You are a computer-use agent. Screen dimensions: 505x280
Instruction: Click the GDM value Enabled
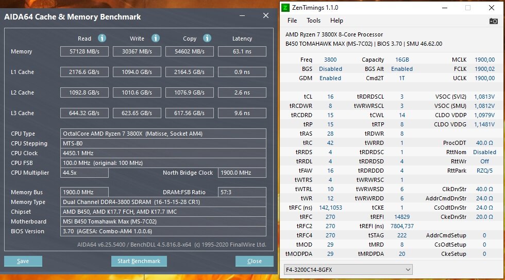(x=330, y=78)
